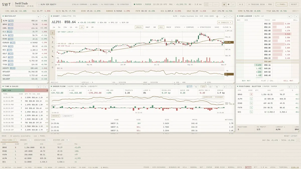Click the Sign In link in status bar
The image size is (301, 169).
[x=295, y=167]
